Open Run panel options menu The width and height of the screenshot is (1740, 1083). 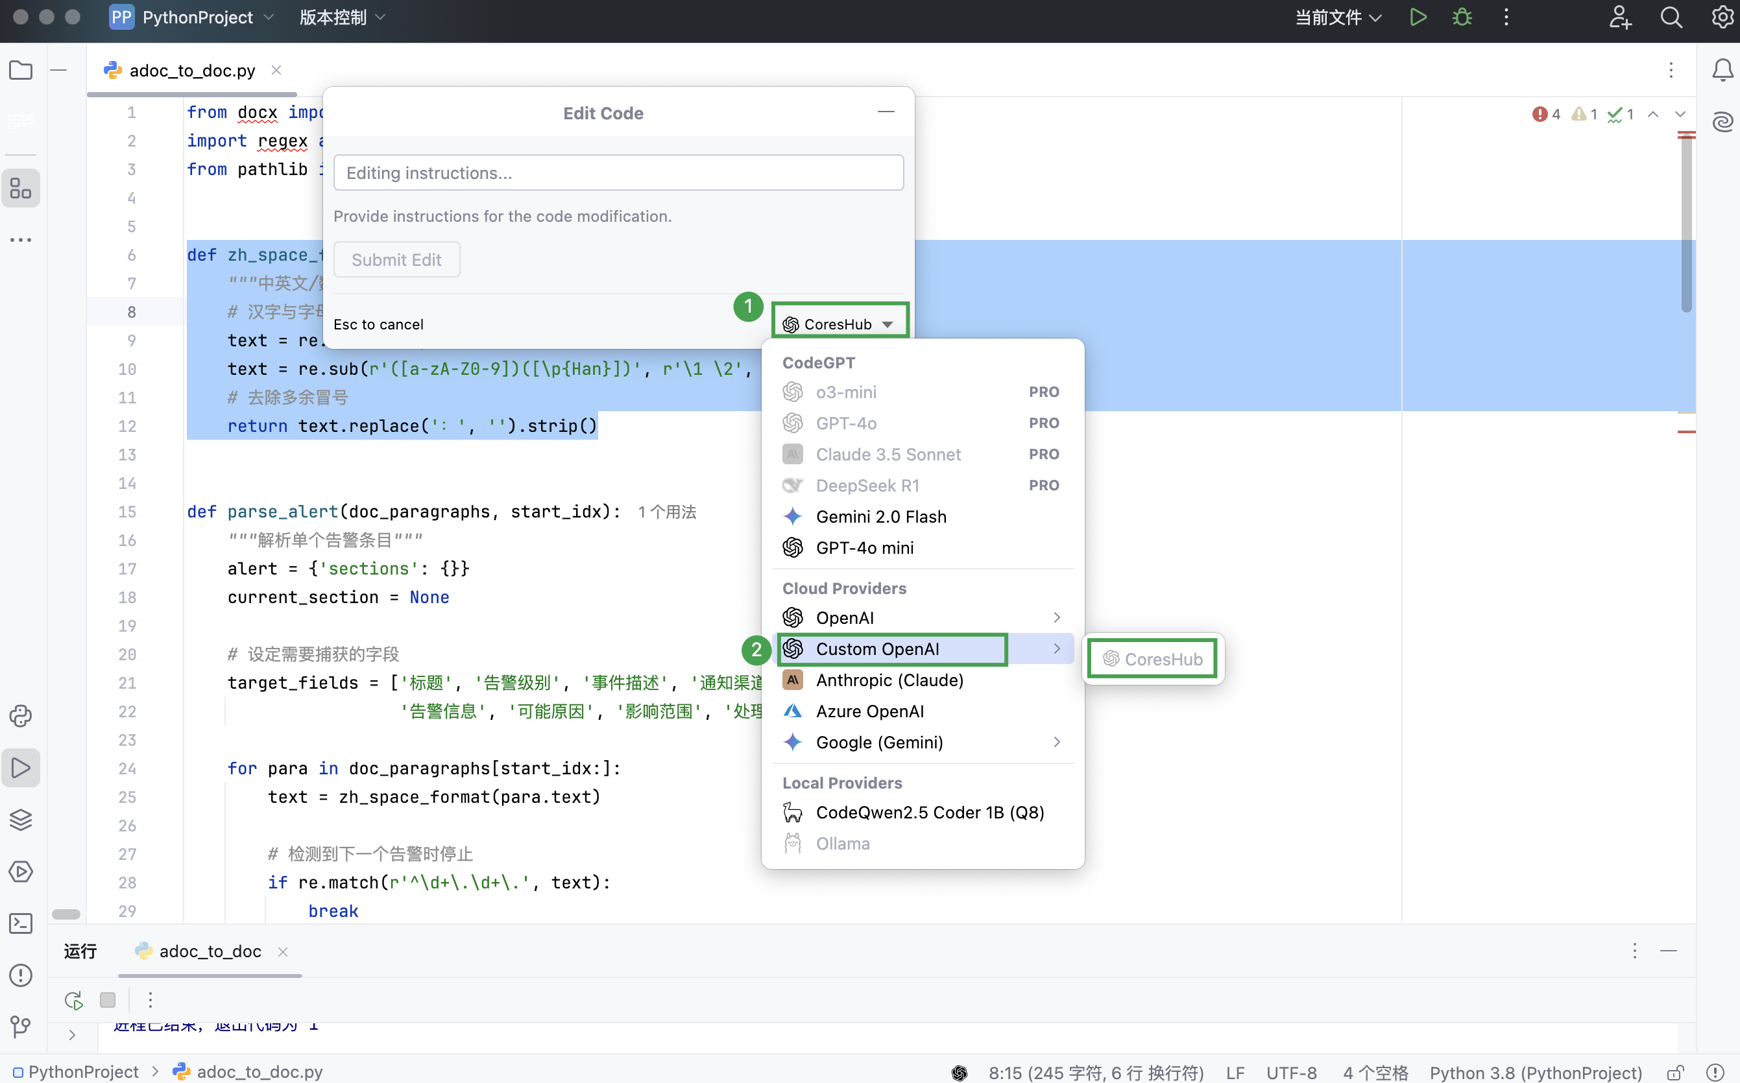click(1634, 951)
